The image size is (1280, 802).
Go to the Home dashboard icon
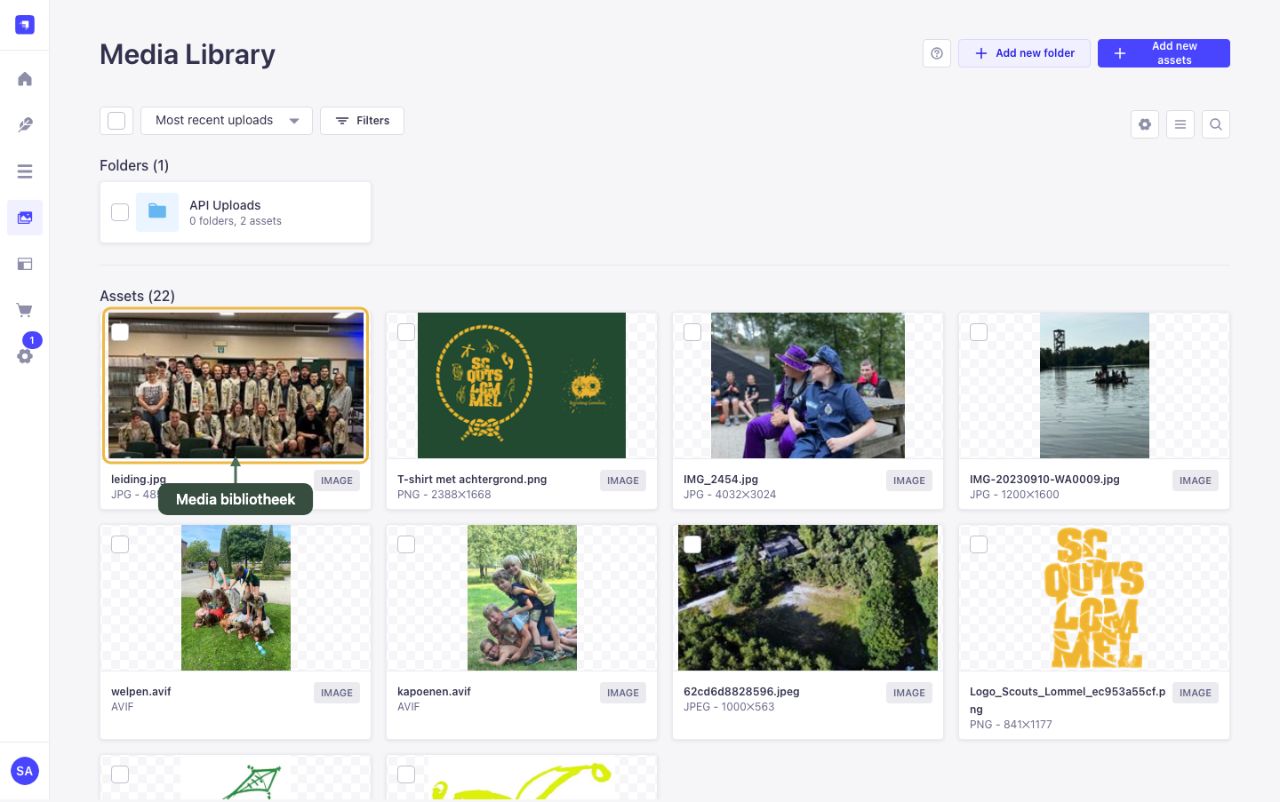(25, 79)
